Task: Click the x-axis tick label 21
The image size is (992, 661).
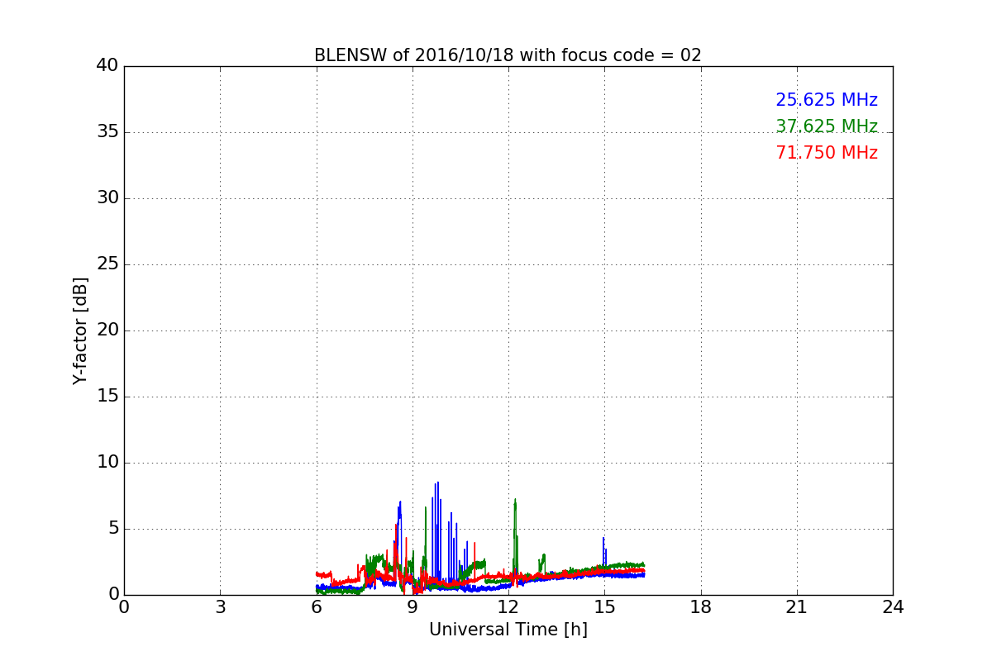Action: (x=797, y=607)
